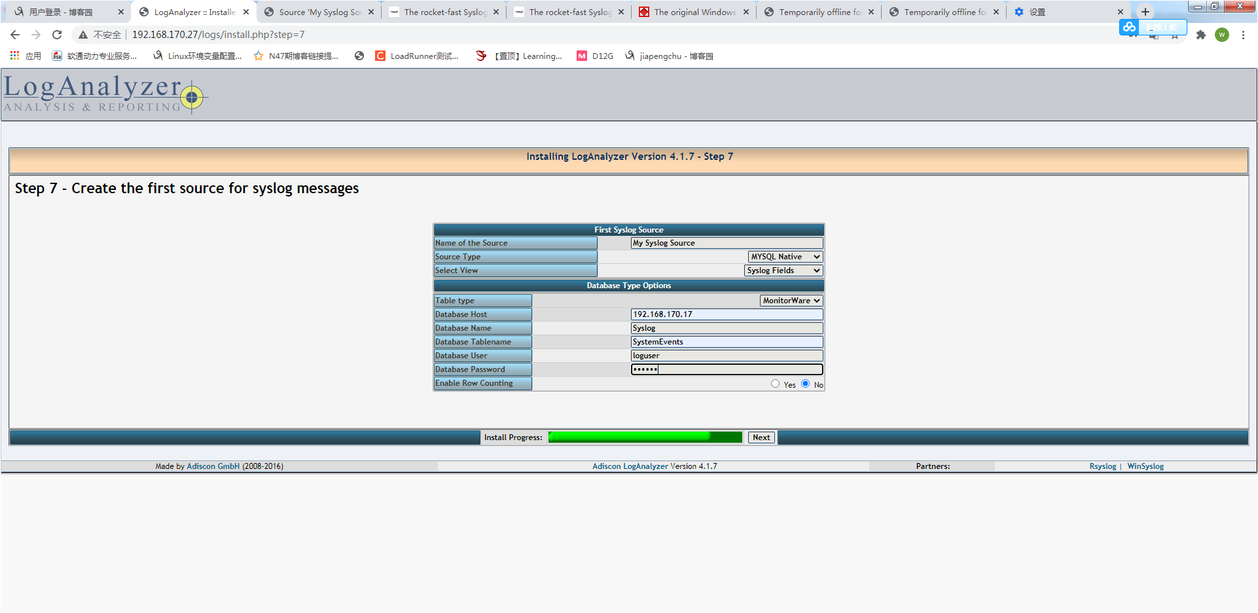Close the 设置 tab
The width and height of the screenshot is (1258, 613).
1121,12
